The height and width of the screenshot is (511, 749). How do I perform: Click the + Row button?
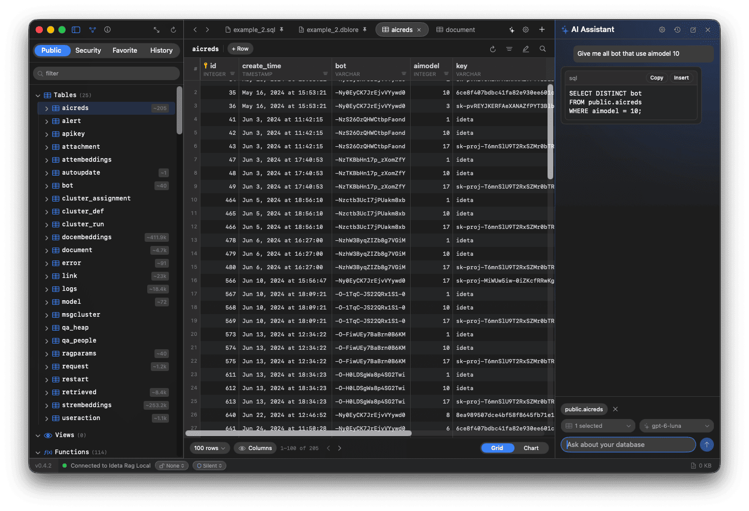coord(240,49)
